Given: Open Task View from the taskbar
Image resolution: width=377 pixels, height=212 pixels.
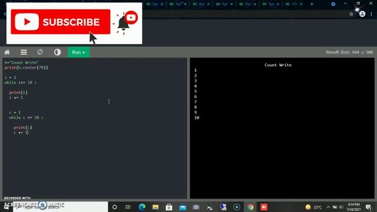Looking at the screenshot, I should click(128, 207).
